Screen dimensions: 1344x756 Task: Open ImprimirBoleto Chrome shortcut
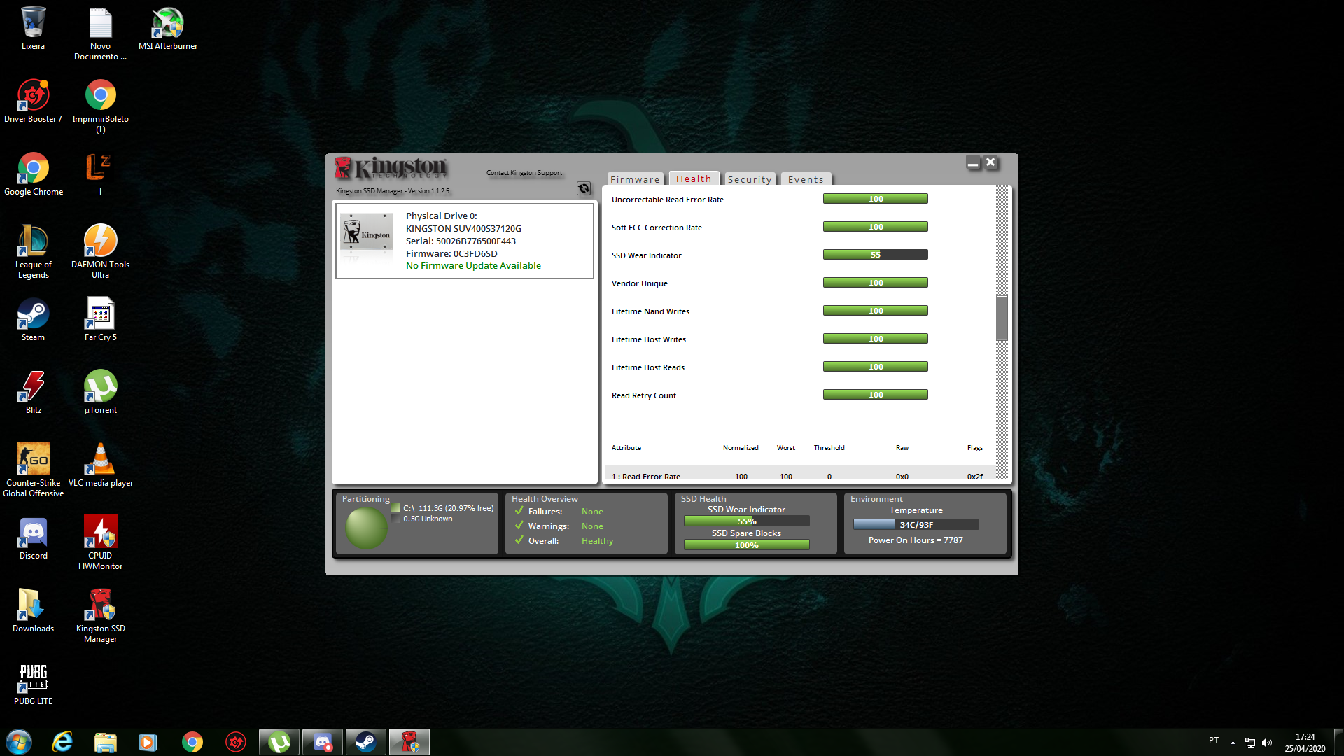100,106
